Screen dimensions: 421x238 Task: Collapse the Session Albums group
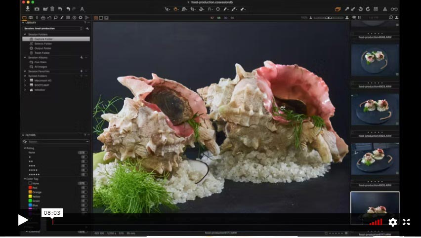click(x=25, y=57)
